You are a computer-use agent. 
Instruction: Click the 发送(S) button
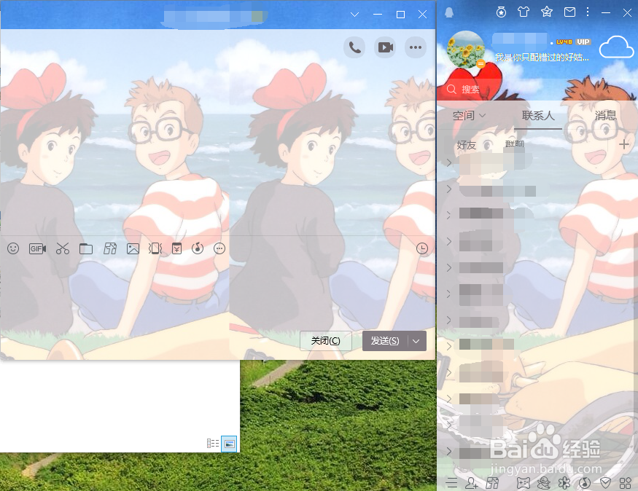tap(384, 341)
